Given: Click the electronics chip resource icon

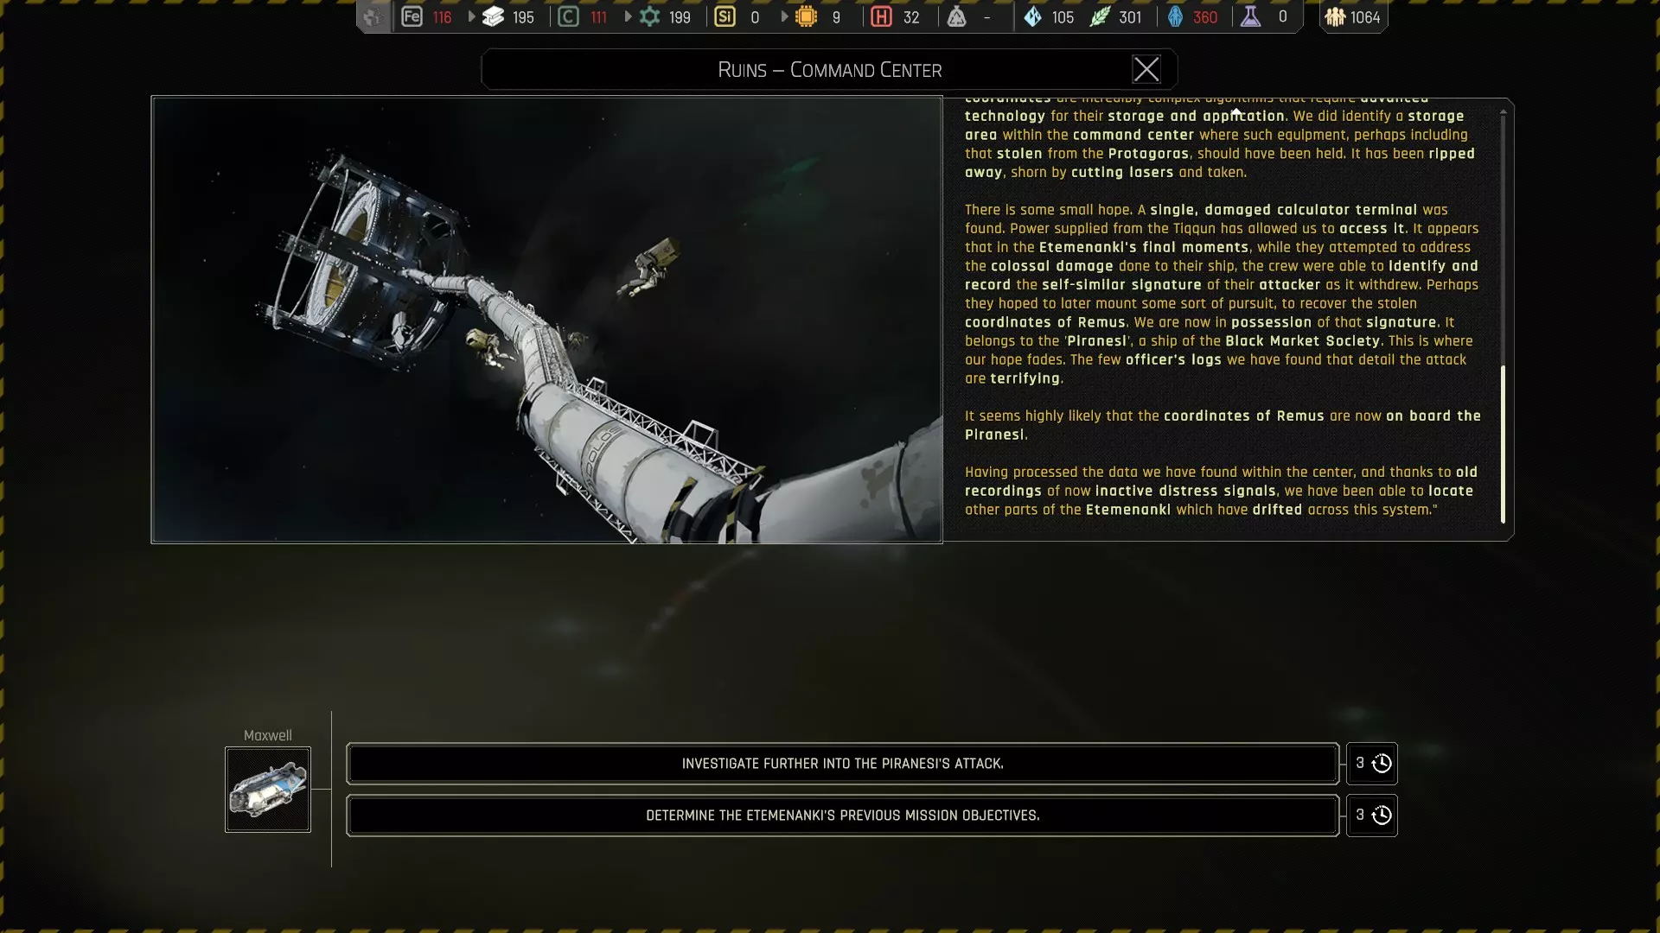Looking at the screenshot, I should point(806,16).
